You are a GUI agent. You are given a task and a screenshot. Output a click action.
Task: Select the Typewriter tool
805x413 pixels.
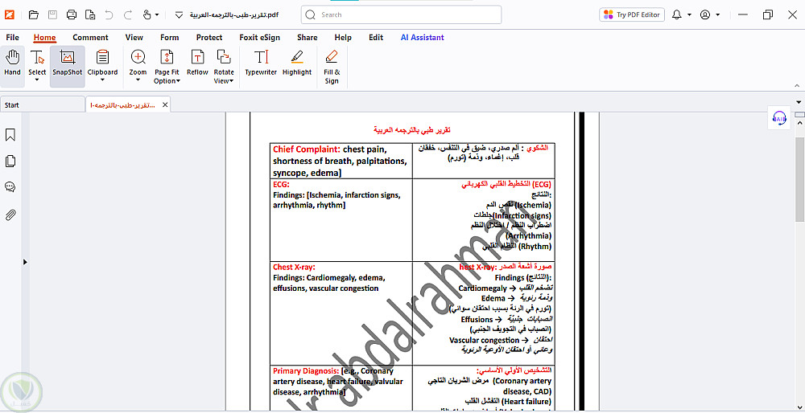[x=261, y=63]
